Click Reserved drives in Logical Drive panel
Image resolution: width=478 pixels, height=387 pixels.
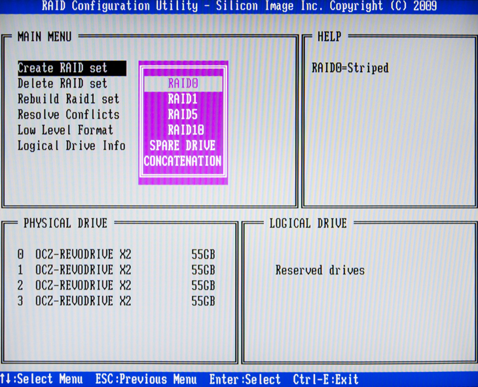pos(320,270)
